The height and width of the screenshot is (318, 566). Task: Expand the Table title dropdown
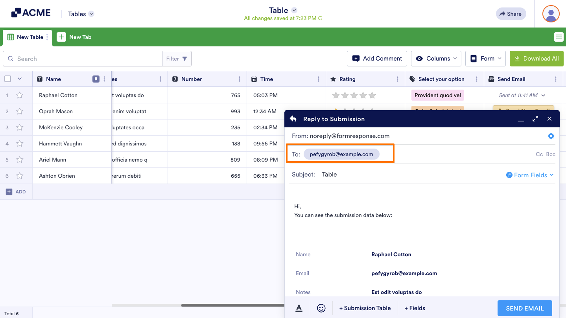tap(294, 10)
